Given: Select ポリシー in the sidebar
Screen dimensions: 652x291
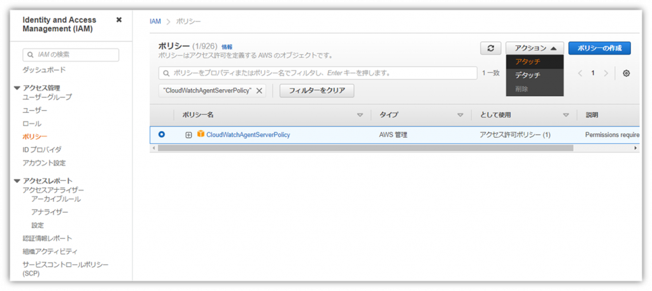Looking at the screenshot, I should click(x=35, y=136).
